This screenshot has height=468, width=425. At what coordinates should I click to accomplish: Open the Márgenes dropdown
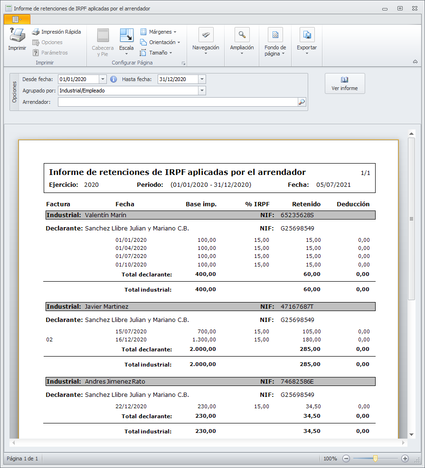pyautogui.click(x=159, y=32)
